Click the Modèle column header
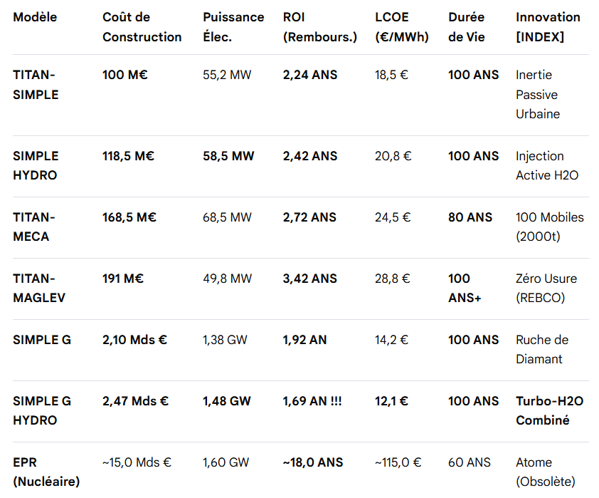Screen dimensions: 599x498 pyautogui.click(x=35, y=17)
